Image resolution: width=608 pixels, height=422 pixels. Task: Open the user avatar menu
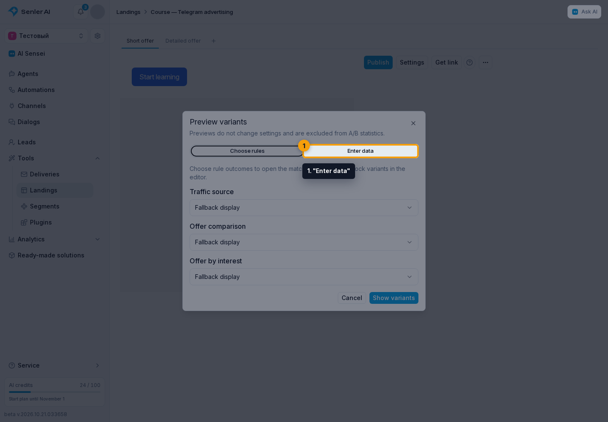(x=98, y=12)
